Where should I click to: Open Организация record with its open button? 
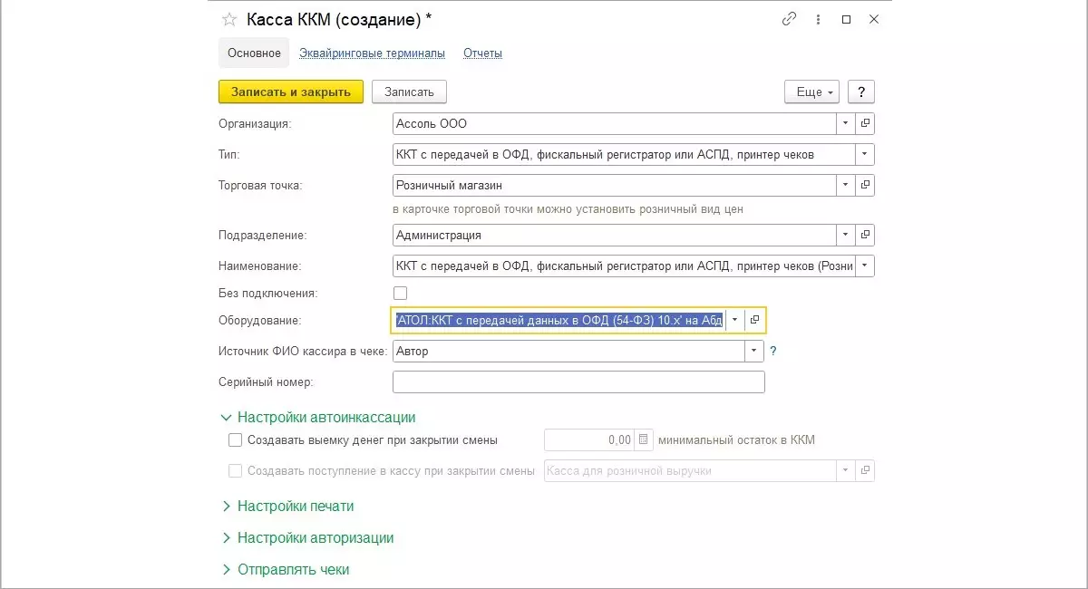[865, 123]
